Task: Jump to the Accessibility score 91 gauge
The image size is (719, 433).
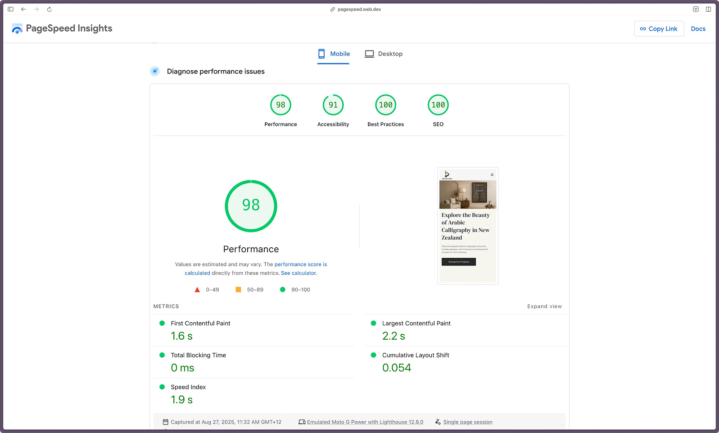Action: coord(333,105)
